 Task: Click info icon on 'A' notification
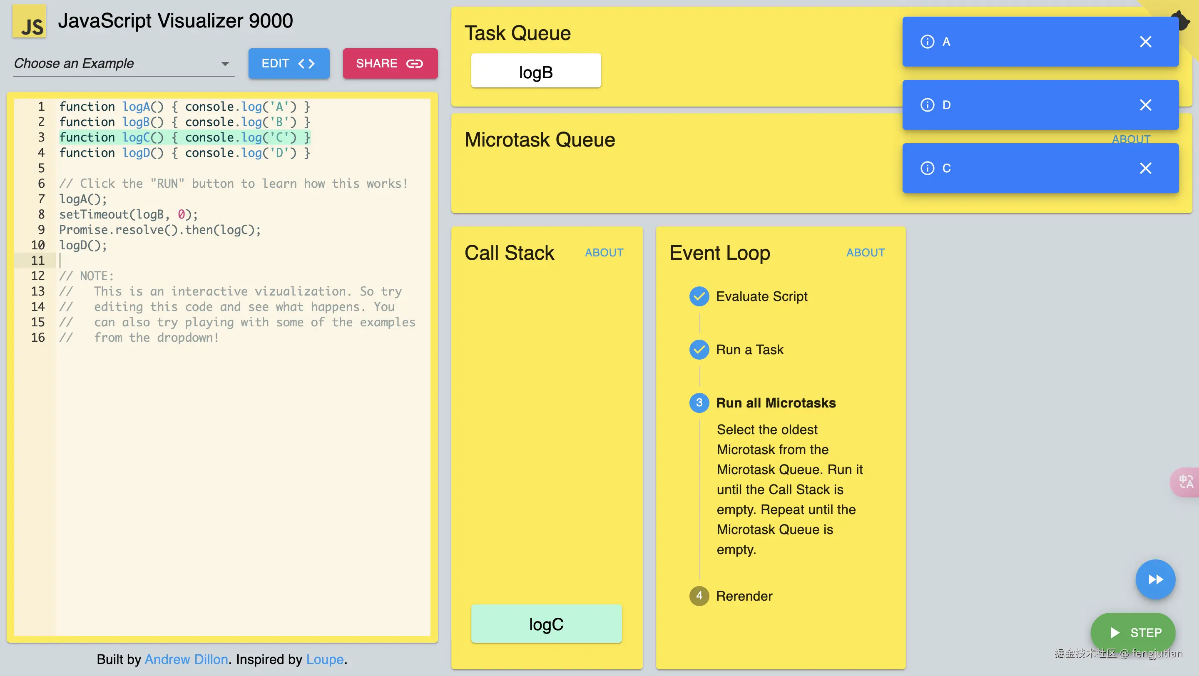[927, 42]
